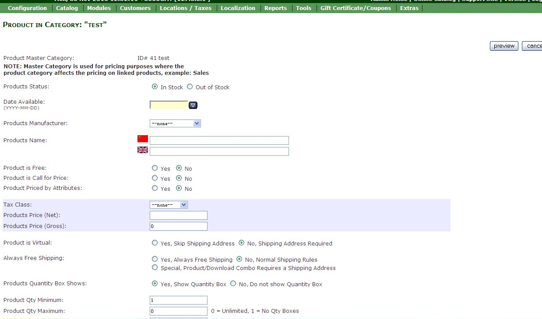Image resolution: width=542 pixels, height=319 pixels.
Task: Open the Tax Class dropdown
Action: click(x=169, y=205)
